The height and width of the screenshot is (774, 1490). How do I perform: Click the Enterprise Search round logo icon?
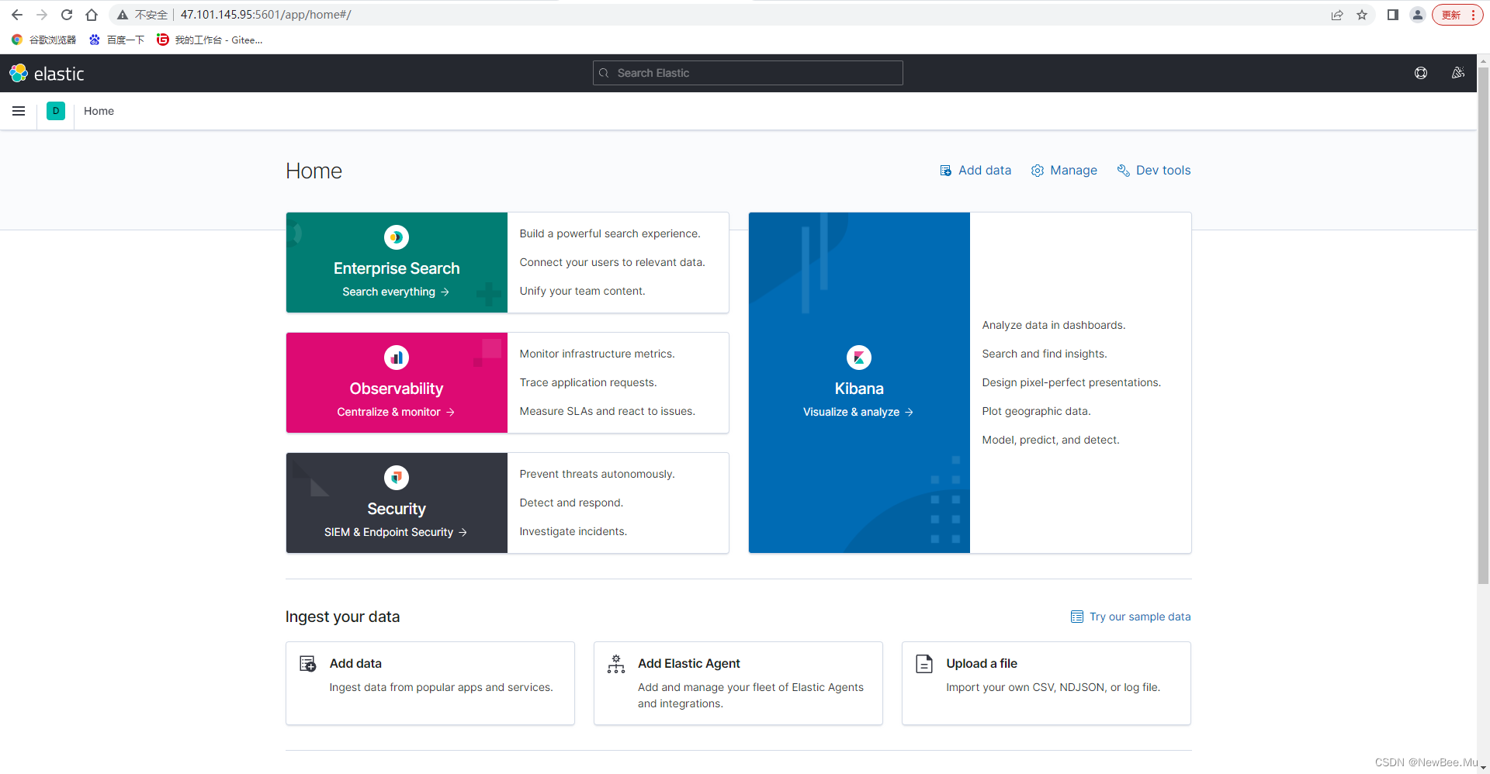coord(397,237)
